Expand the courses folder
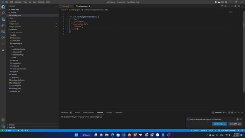Image resolution: width=245 pixels, height=138 pixels. click(x=13, y=21)
